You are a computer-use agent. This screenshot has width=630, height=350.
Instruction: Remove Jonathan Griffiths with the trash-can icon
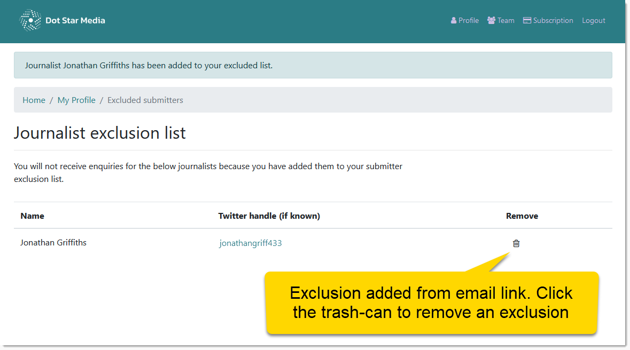click(516, 243)
